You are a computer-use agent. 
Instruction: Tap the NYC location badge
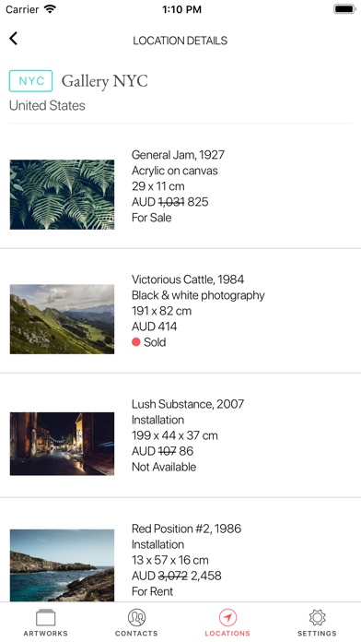pyautogui.click(x=30, y=80)
